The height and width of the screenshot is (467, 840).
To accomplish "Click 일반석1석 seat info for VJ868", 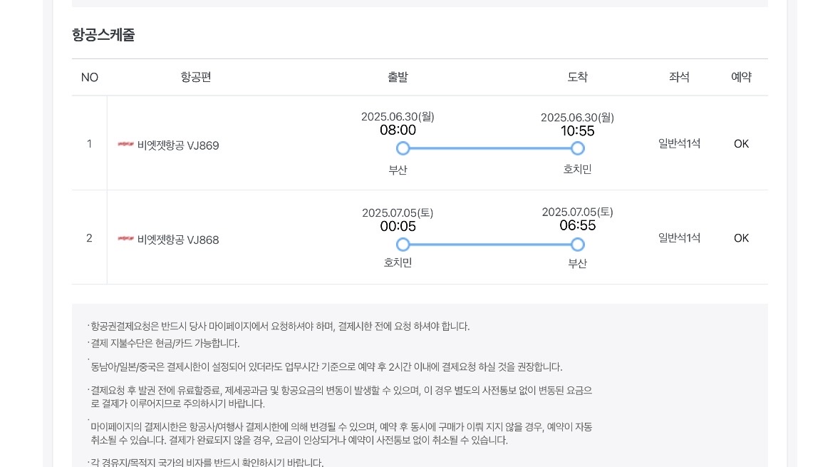I will pos(679,238).
